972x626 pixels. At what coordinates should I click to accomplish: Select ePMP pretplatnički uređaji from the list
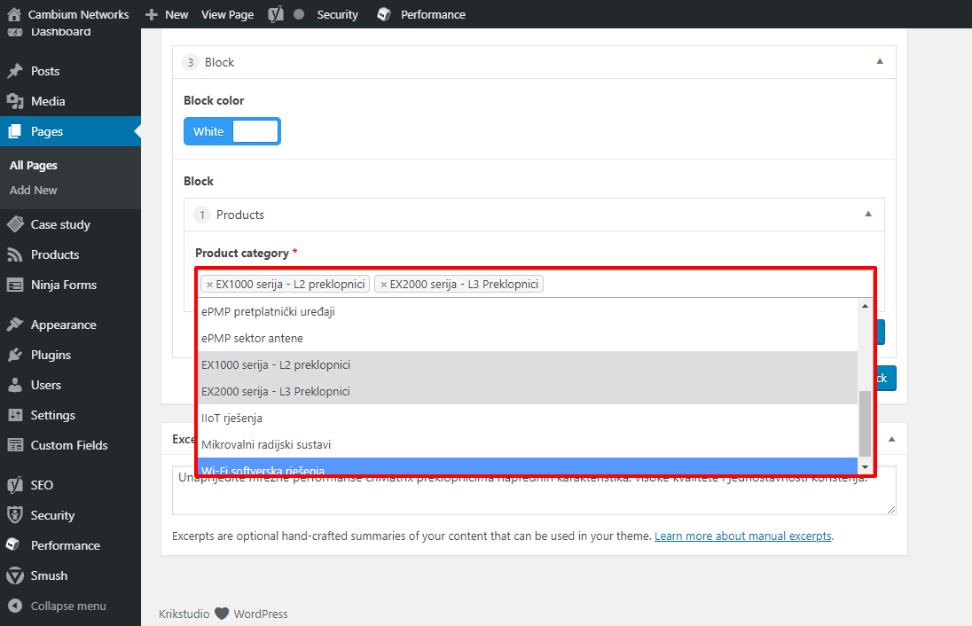point(528,312)
